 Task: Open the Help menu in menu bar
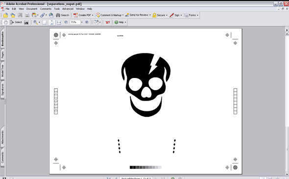click(90, 9)
